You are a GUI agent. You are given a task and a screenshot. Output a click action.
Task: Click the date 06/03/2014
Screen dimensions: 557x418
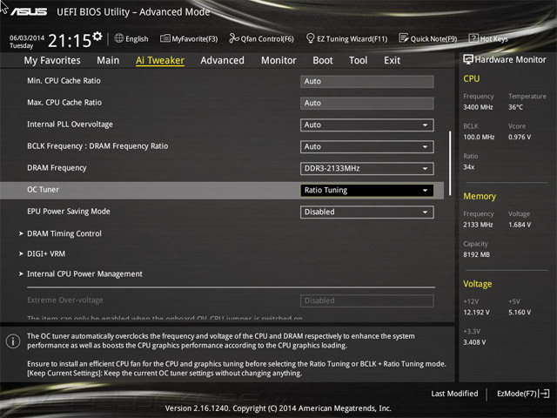point(27,37)
